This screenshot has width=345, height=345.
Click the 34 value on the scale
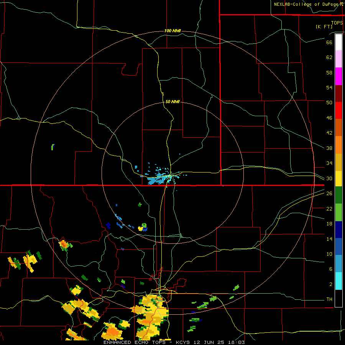click(x=329, y=163)
